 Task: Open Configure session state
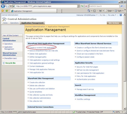point(85,57)
